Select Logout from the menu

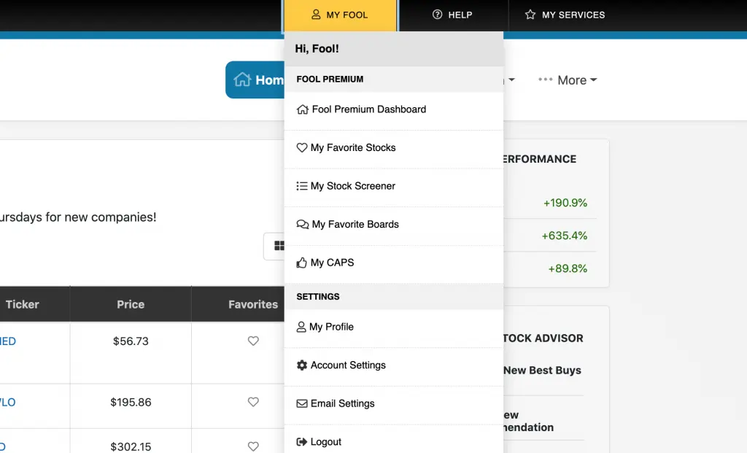coord(393,440)
